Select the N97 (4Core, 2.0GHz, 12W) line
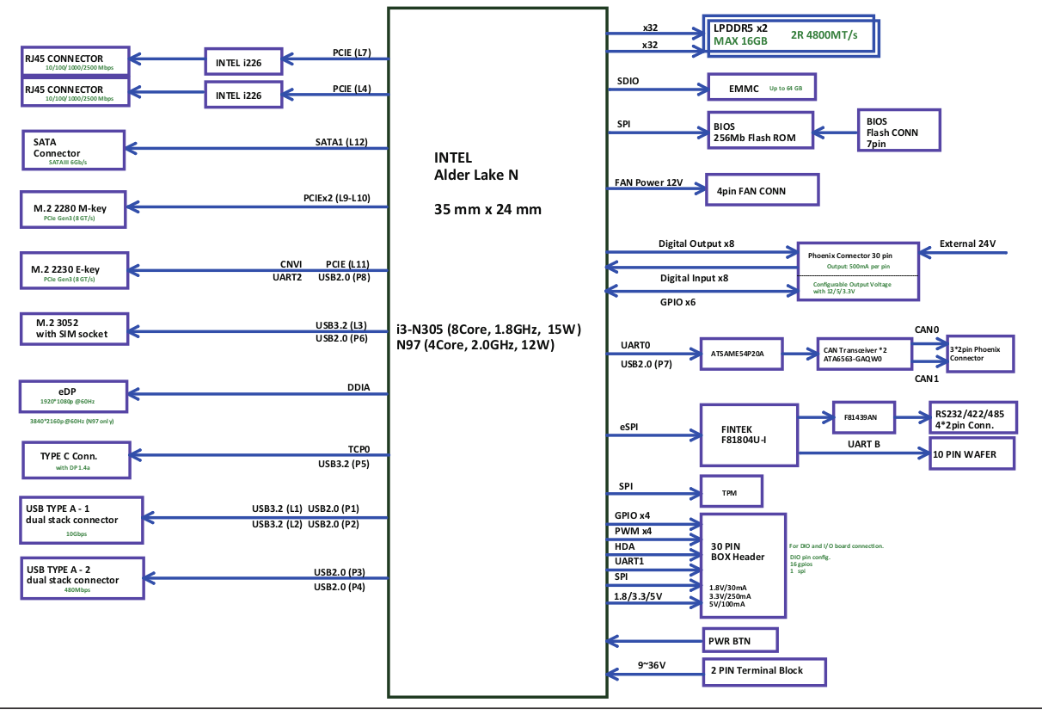This screenshot has height=715, width=1042. [475, 345]
